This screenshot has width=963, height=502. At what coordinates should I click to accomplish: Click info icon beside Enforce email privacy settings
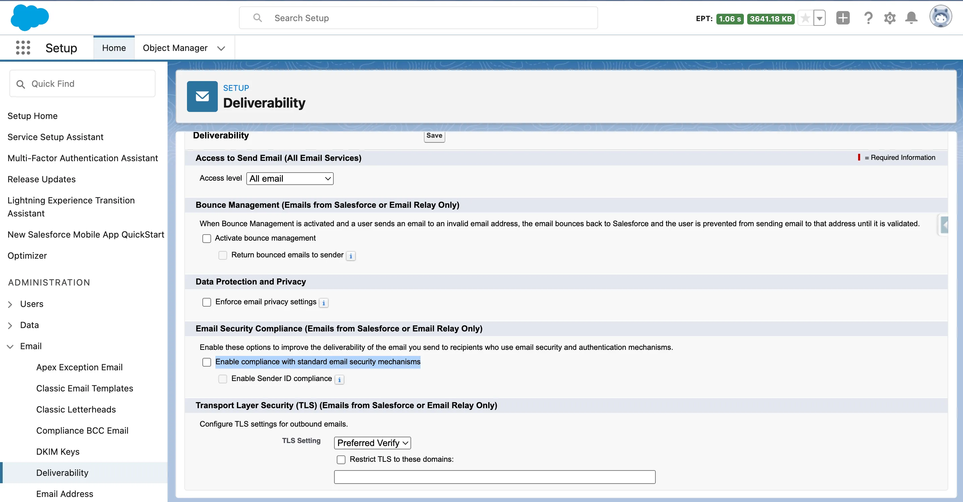click(323, 303)
